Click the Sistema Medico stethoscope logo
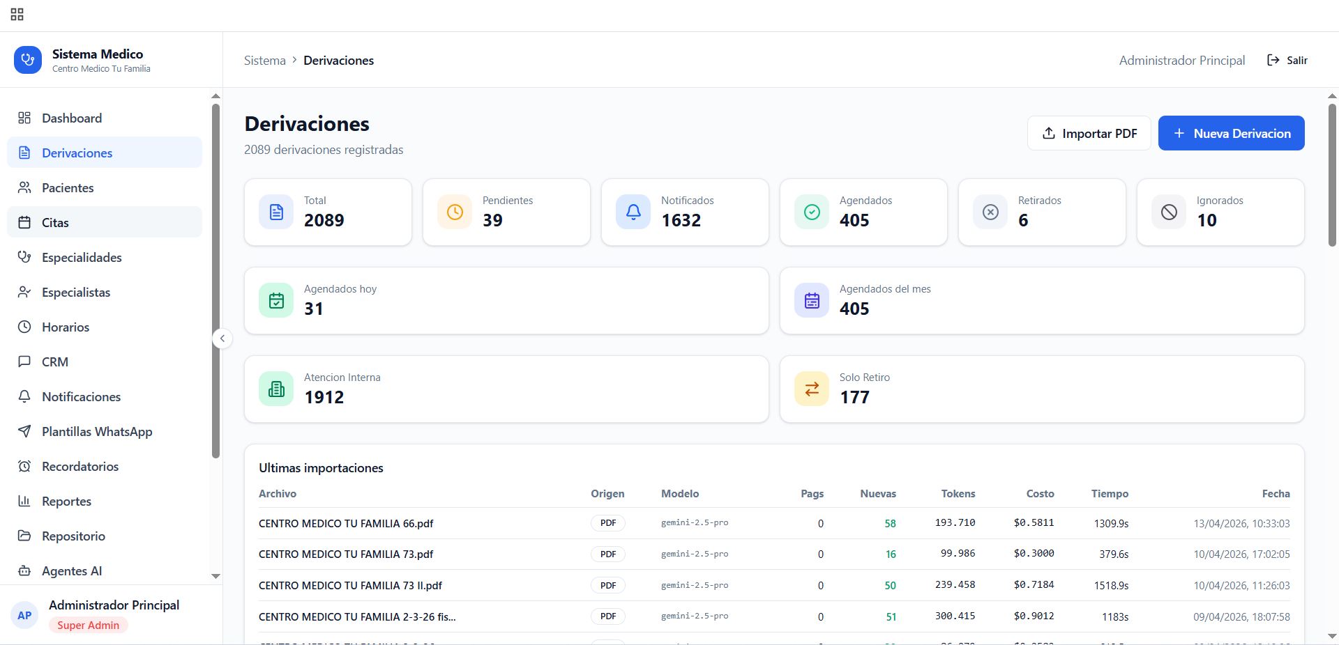The height and width of the screenshot is (645, 1339). pos(28,60)
